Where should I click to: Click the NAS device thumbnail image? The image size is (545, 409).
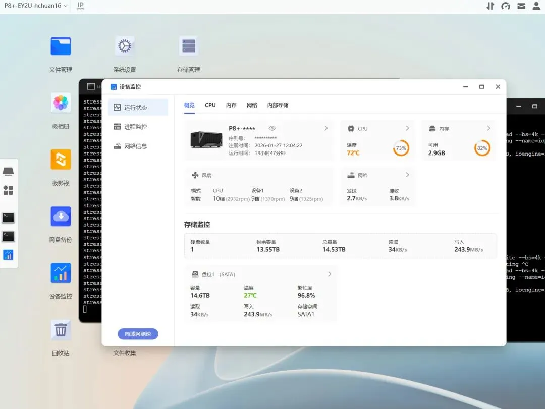click(206, 139)
